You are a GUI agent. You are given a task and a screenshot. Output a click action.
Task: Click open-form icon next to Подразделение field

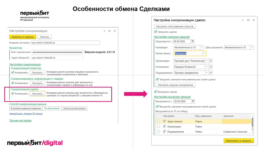[211, 73]
